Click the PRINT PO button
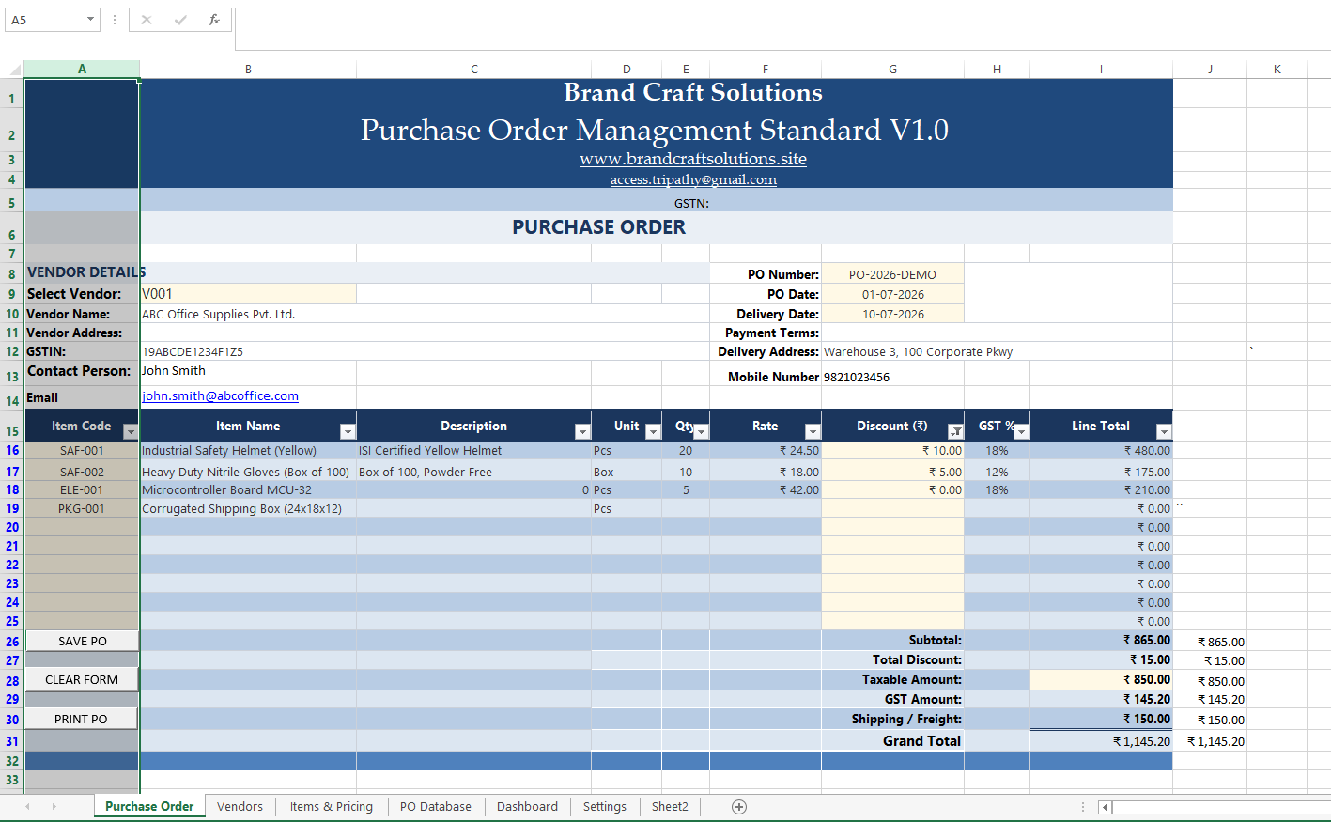Viewport: 1331px width, 822px height. (81, 719)
